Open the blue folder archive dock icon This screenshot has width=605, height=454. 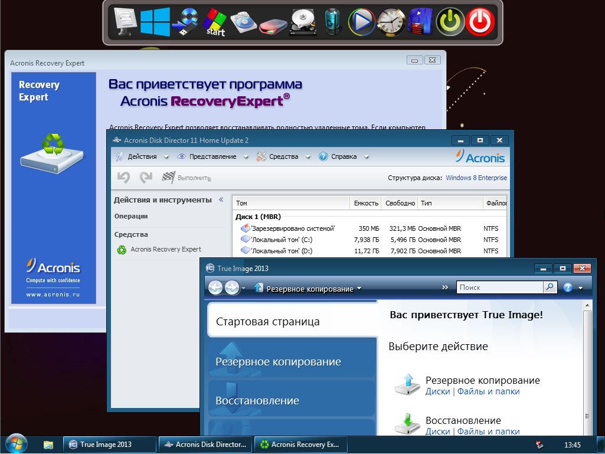[x=420, y=22]
